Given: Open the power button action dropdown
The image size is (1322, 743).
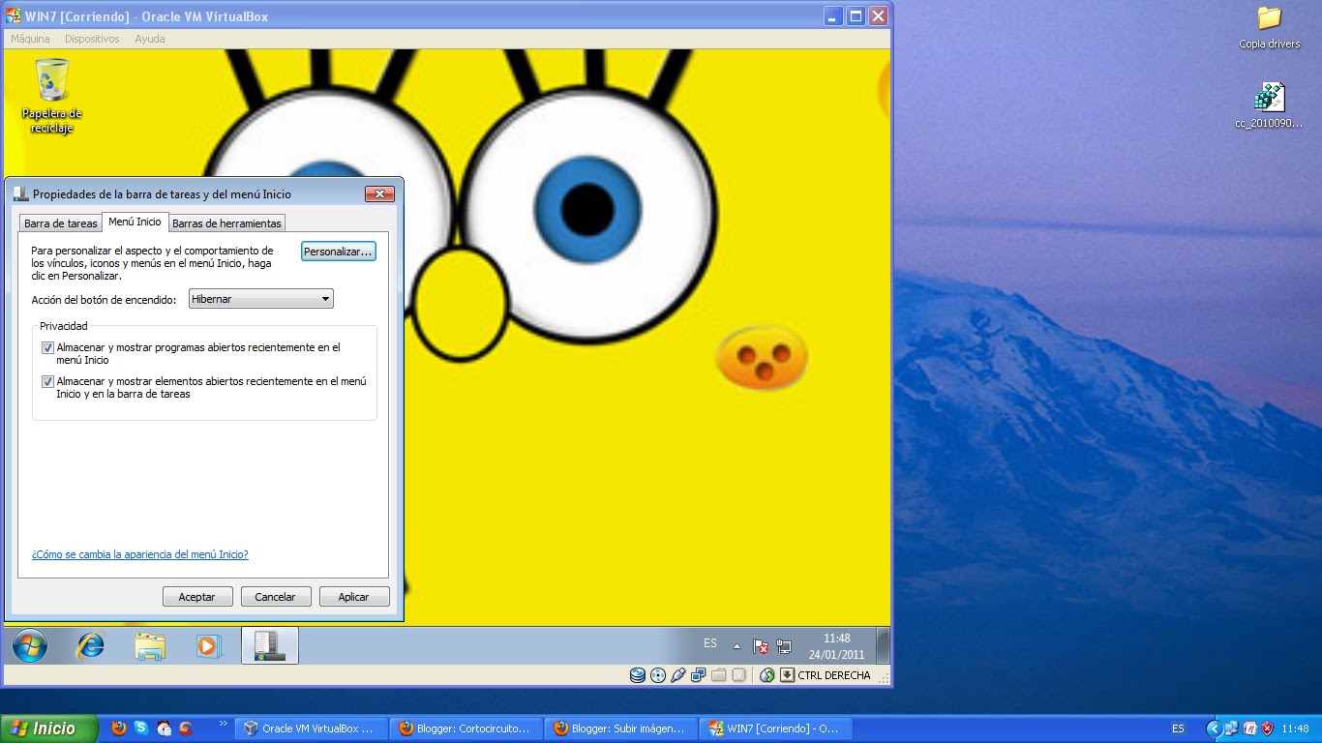Looking at the screenshot, I should (x=261, y=299).
